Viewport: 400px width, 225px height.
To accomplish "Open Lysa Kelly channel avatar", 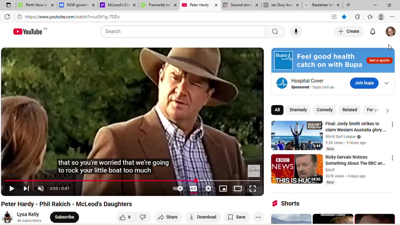I will 7,217.
